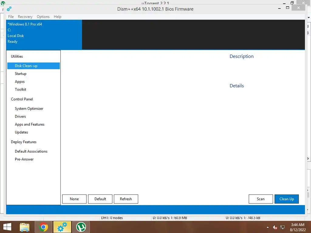Restore the uTorrent window size
The width and height of the screenshot is (311, 233).
(x=292, y=2)
